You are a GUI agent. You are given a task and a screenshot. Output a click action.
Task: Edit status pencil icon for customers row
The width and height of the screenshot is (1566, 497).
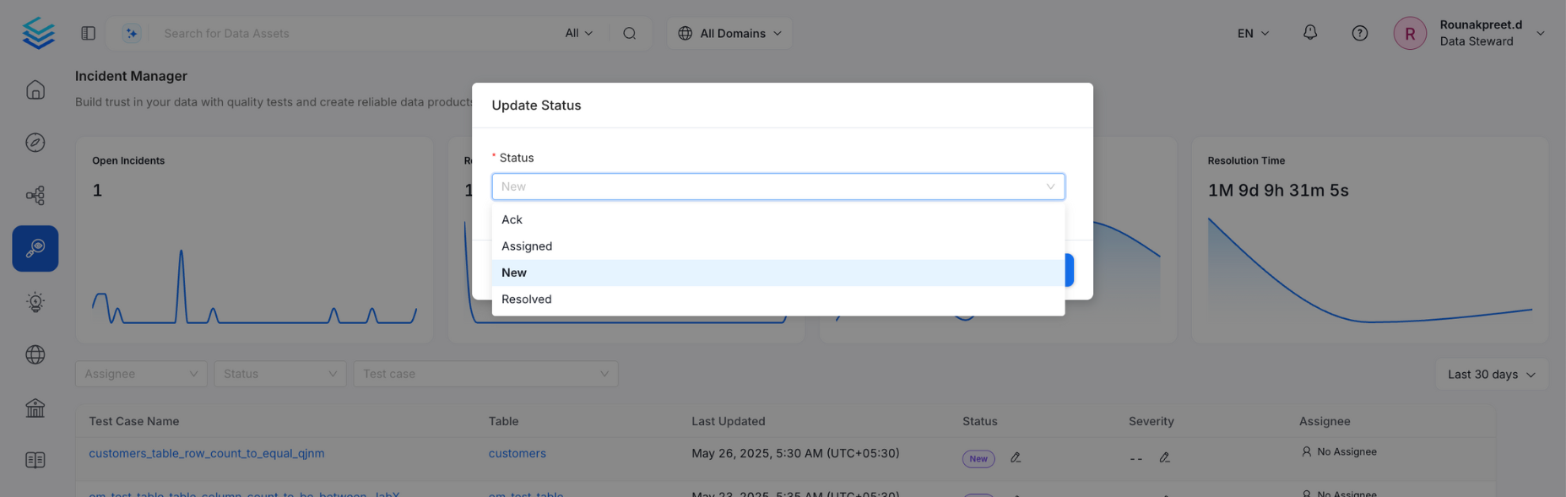point(1016,457)
